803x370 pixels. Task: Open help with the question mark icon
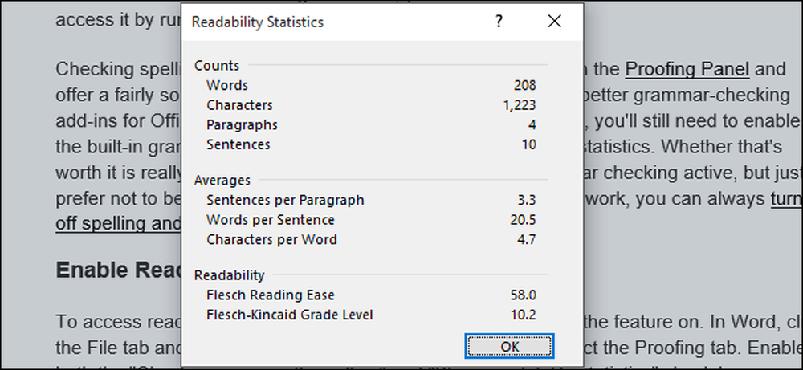(499, 22)
